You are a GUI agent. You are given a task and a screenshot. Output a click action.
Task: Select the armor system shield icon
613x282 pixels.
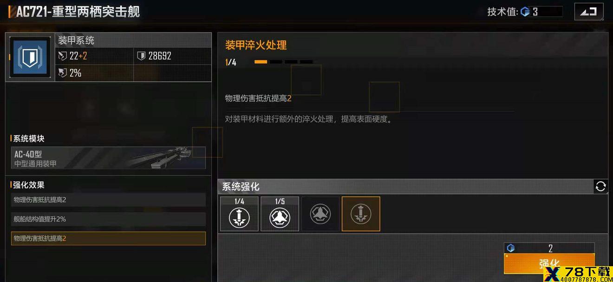pos(30,57)
